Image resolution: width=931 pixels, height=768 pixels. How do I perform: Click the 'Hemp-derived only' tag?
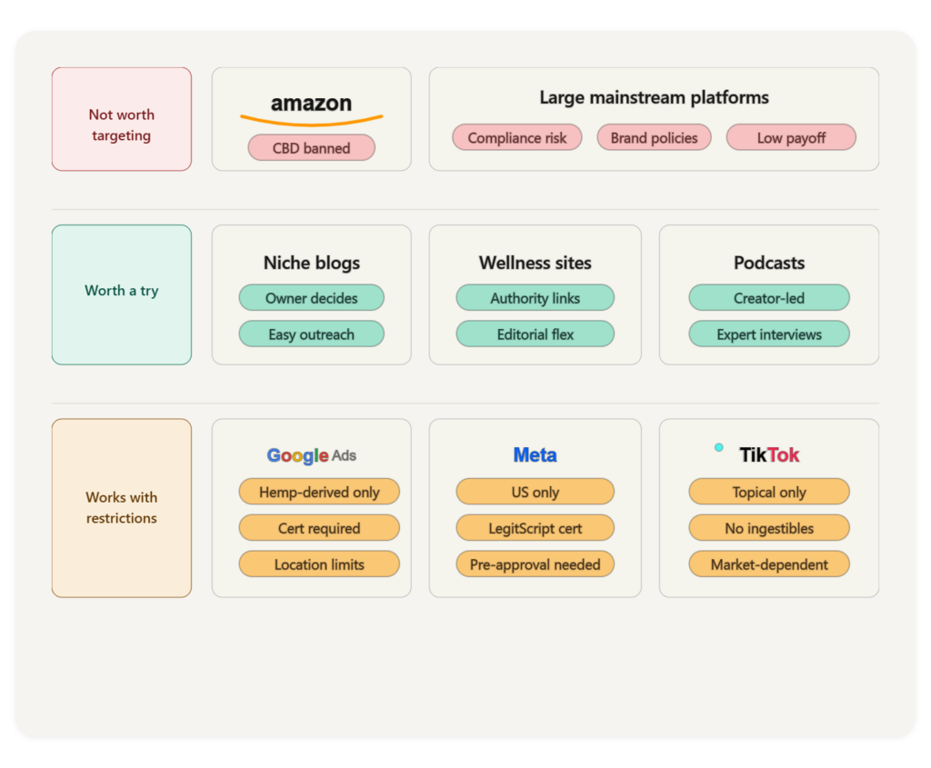coord(319,493)
